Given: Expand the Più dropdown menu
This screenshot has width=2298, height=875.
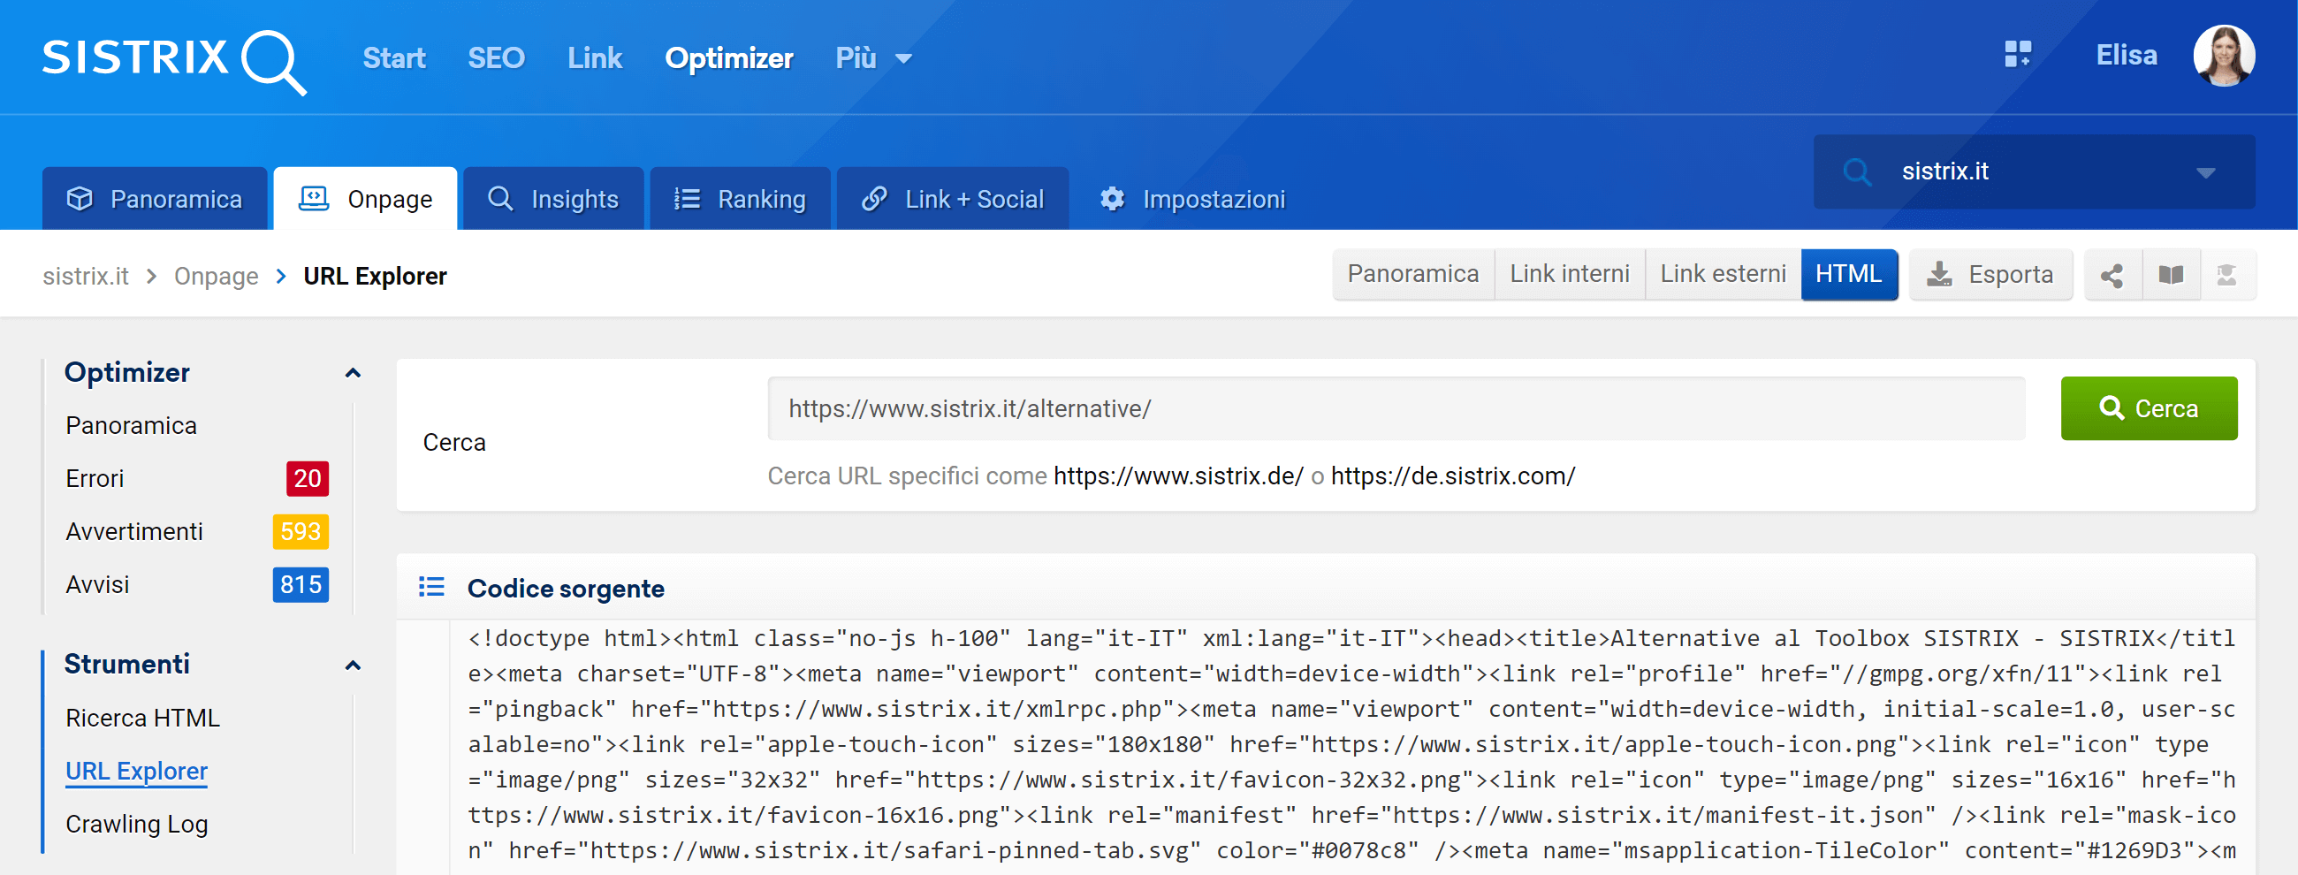Looking at the screenshot, I should tap(872, 59).
